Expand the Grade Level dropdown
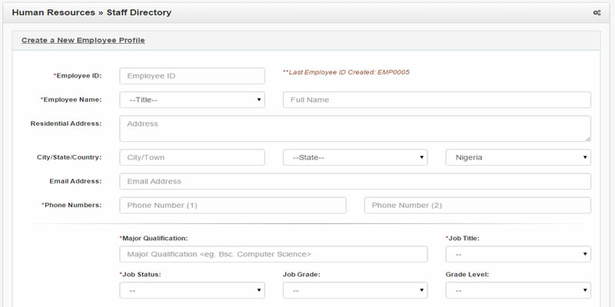Image resolution: width=615 pixels, height=307 pixels. [x=518, y=291]
